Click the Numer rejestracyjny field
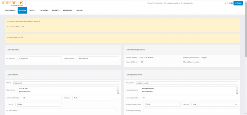 click(x=191, y=111)
